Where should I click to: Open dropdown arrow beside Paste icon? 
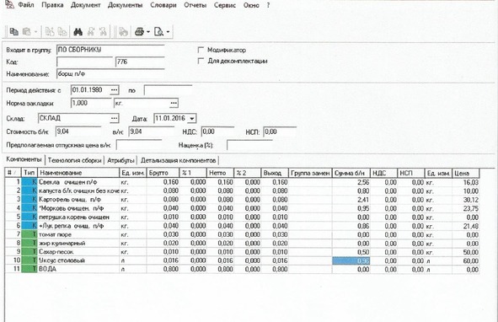coord(35,31)
